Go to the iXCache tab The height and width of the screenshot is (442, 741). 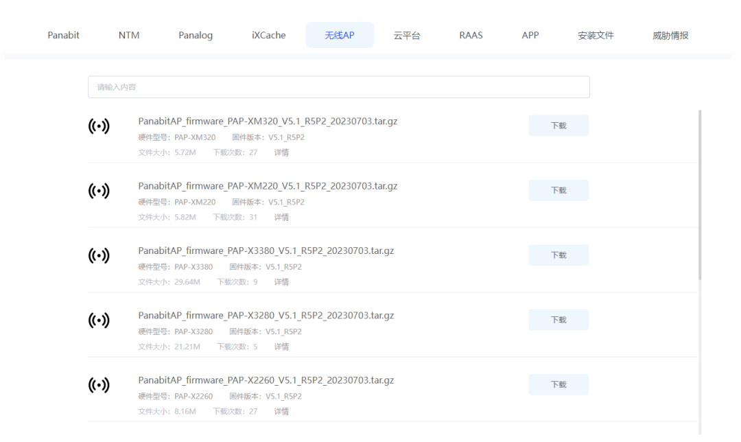(x=268, y=36)
